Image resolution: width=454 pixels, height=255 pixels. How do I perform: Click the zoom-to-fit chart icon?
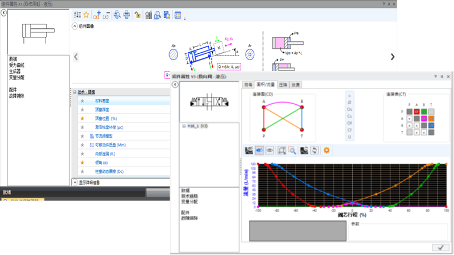click(x=281, y=150)
